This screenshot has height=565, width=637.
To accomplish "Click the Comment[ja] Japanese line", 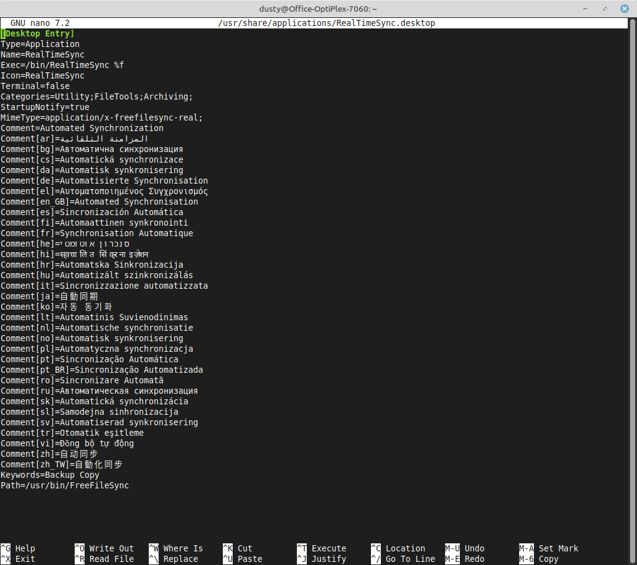I will [49, 296].
